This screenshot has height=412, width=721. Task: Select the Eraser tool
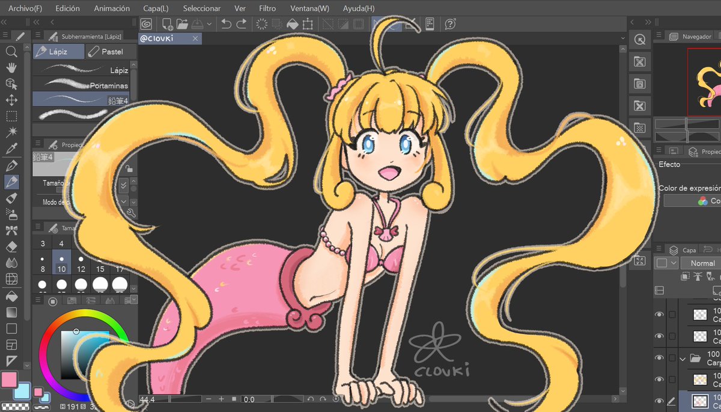(x=11, y=247)
